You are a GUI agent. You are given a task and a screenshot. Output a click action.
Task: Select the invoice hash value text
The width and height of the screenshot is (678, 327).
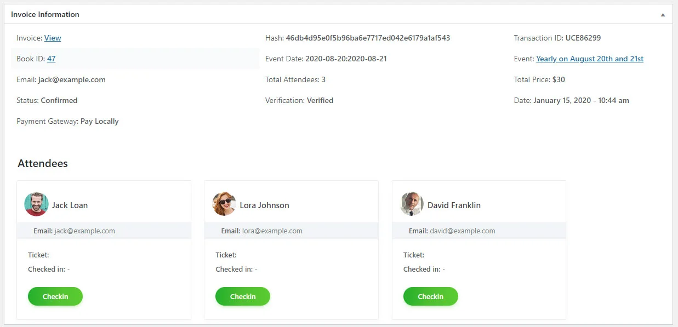tap(368, 38)
